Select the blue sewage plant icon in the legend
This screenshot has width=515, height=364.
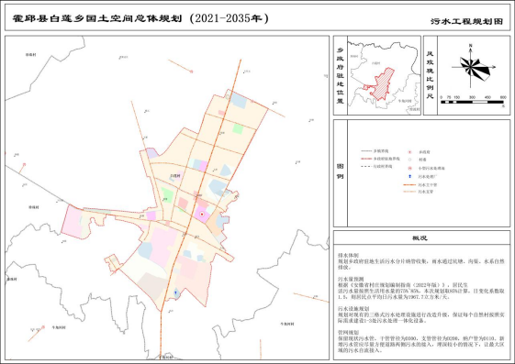click(x=410, y=176)
